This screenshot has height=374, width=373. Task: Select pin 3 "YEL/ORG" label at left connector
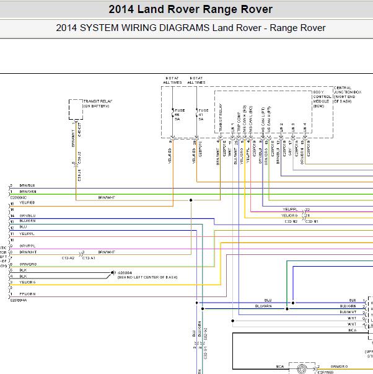pyautogui.click(x=27, y=282)
